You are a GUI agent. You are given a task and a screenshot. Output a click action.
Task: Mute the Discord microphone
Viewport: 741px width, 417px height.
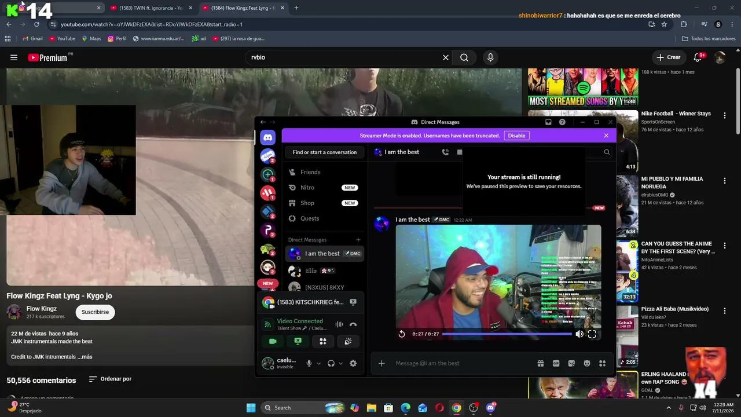tap(309, 364)
